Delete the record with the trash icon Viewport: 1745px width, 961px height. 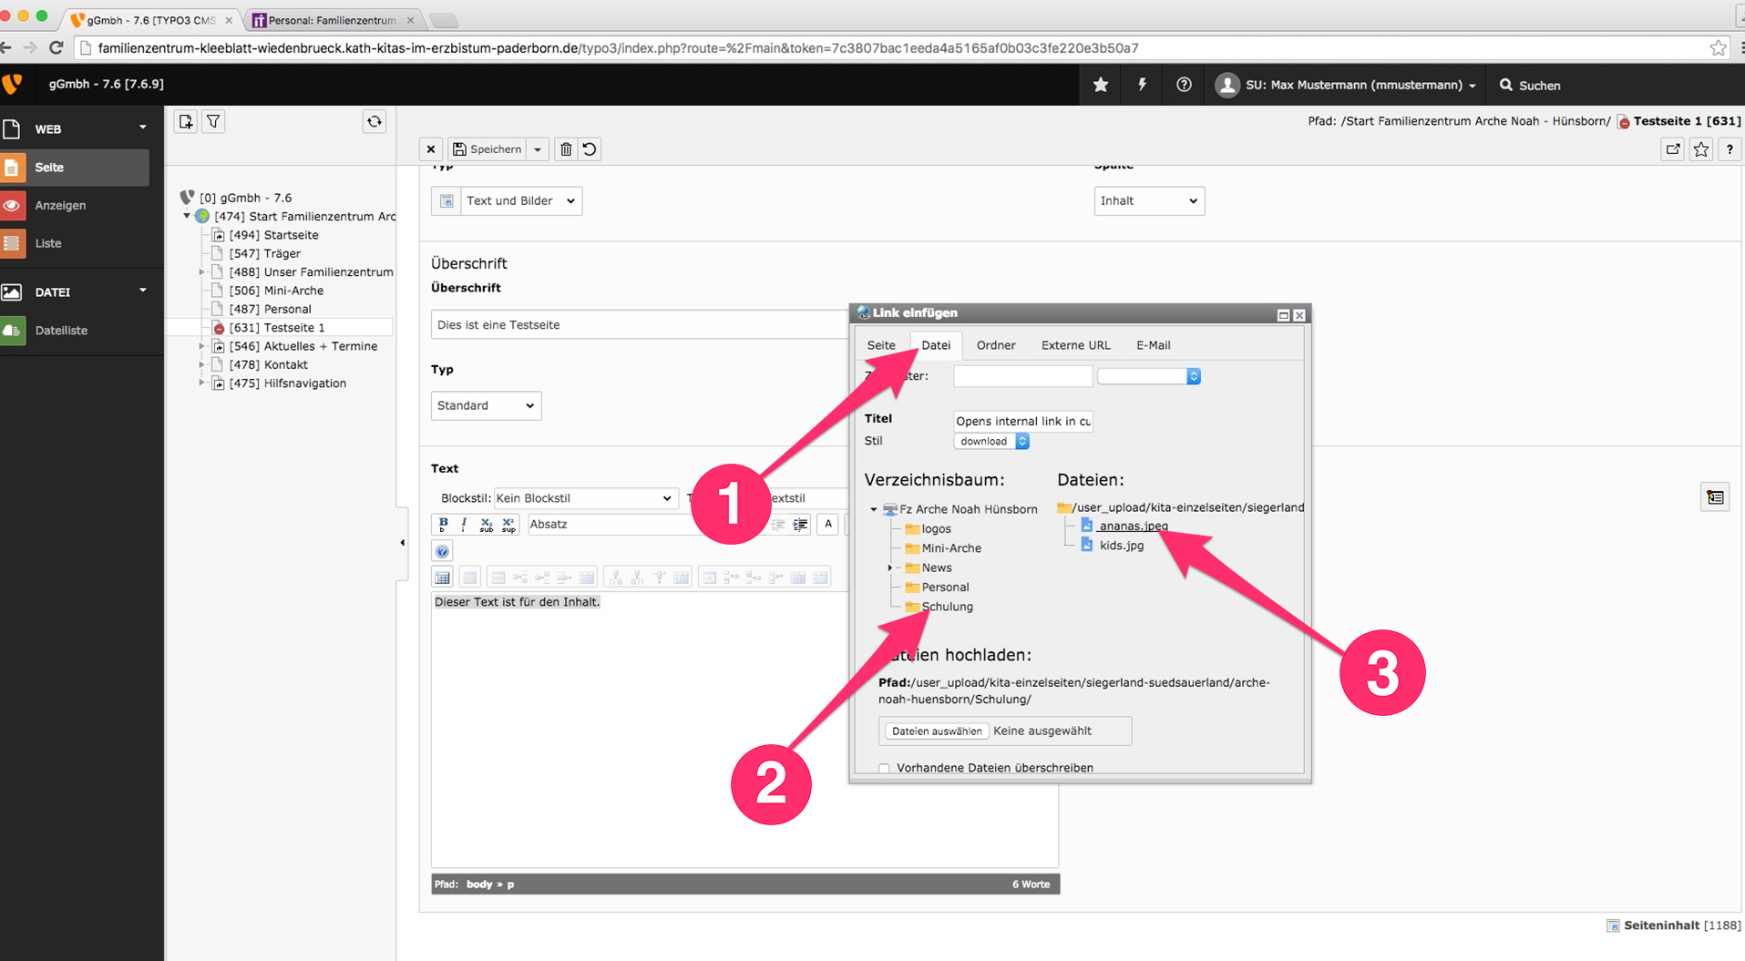point(566,149)
